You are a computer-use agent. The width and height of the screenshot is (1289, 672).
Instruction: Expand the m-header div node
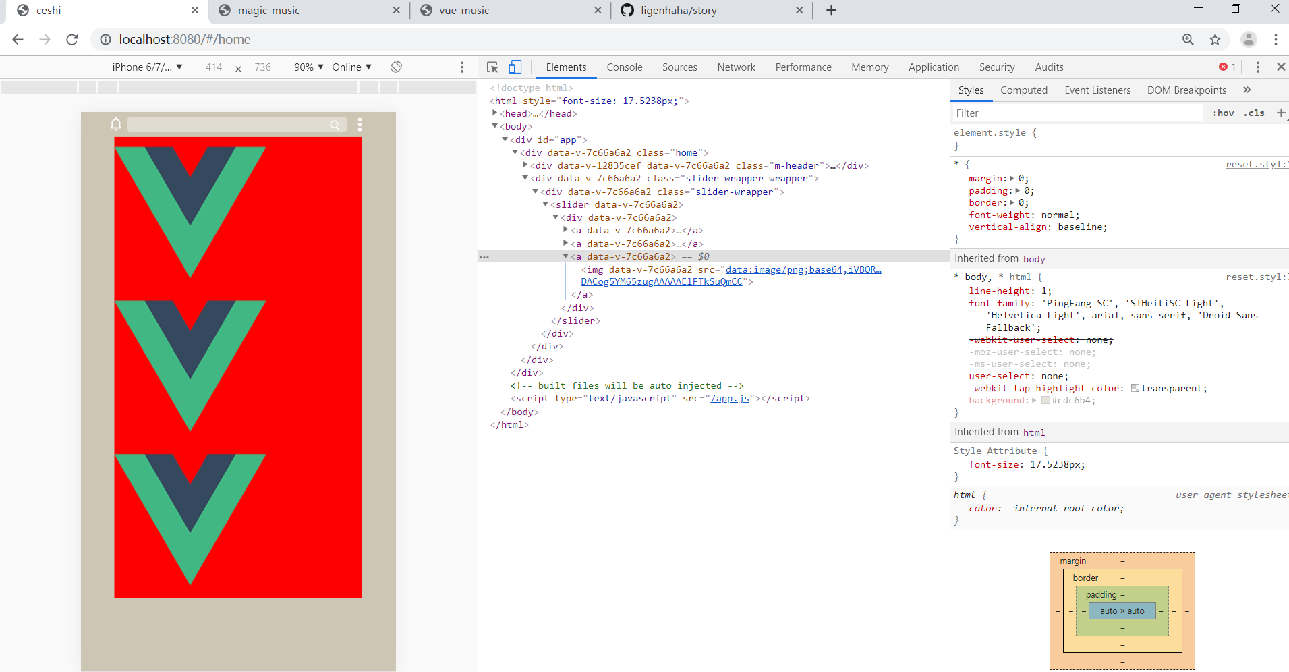[x=525, y=165]
